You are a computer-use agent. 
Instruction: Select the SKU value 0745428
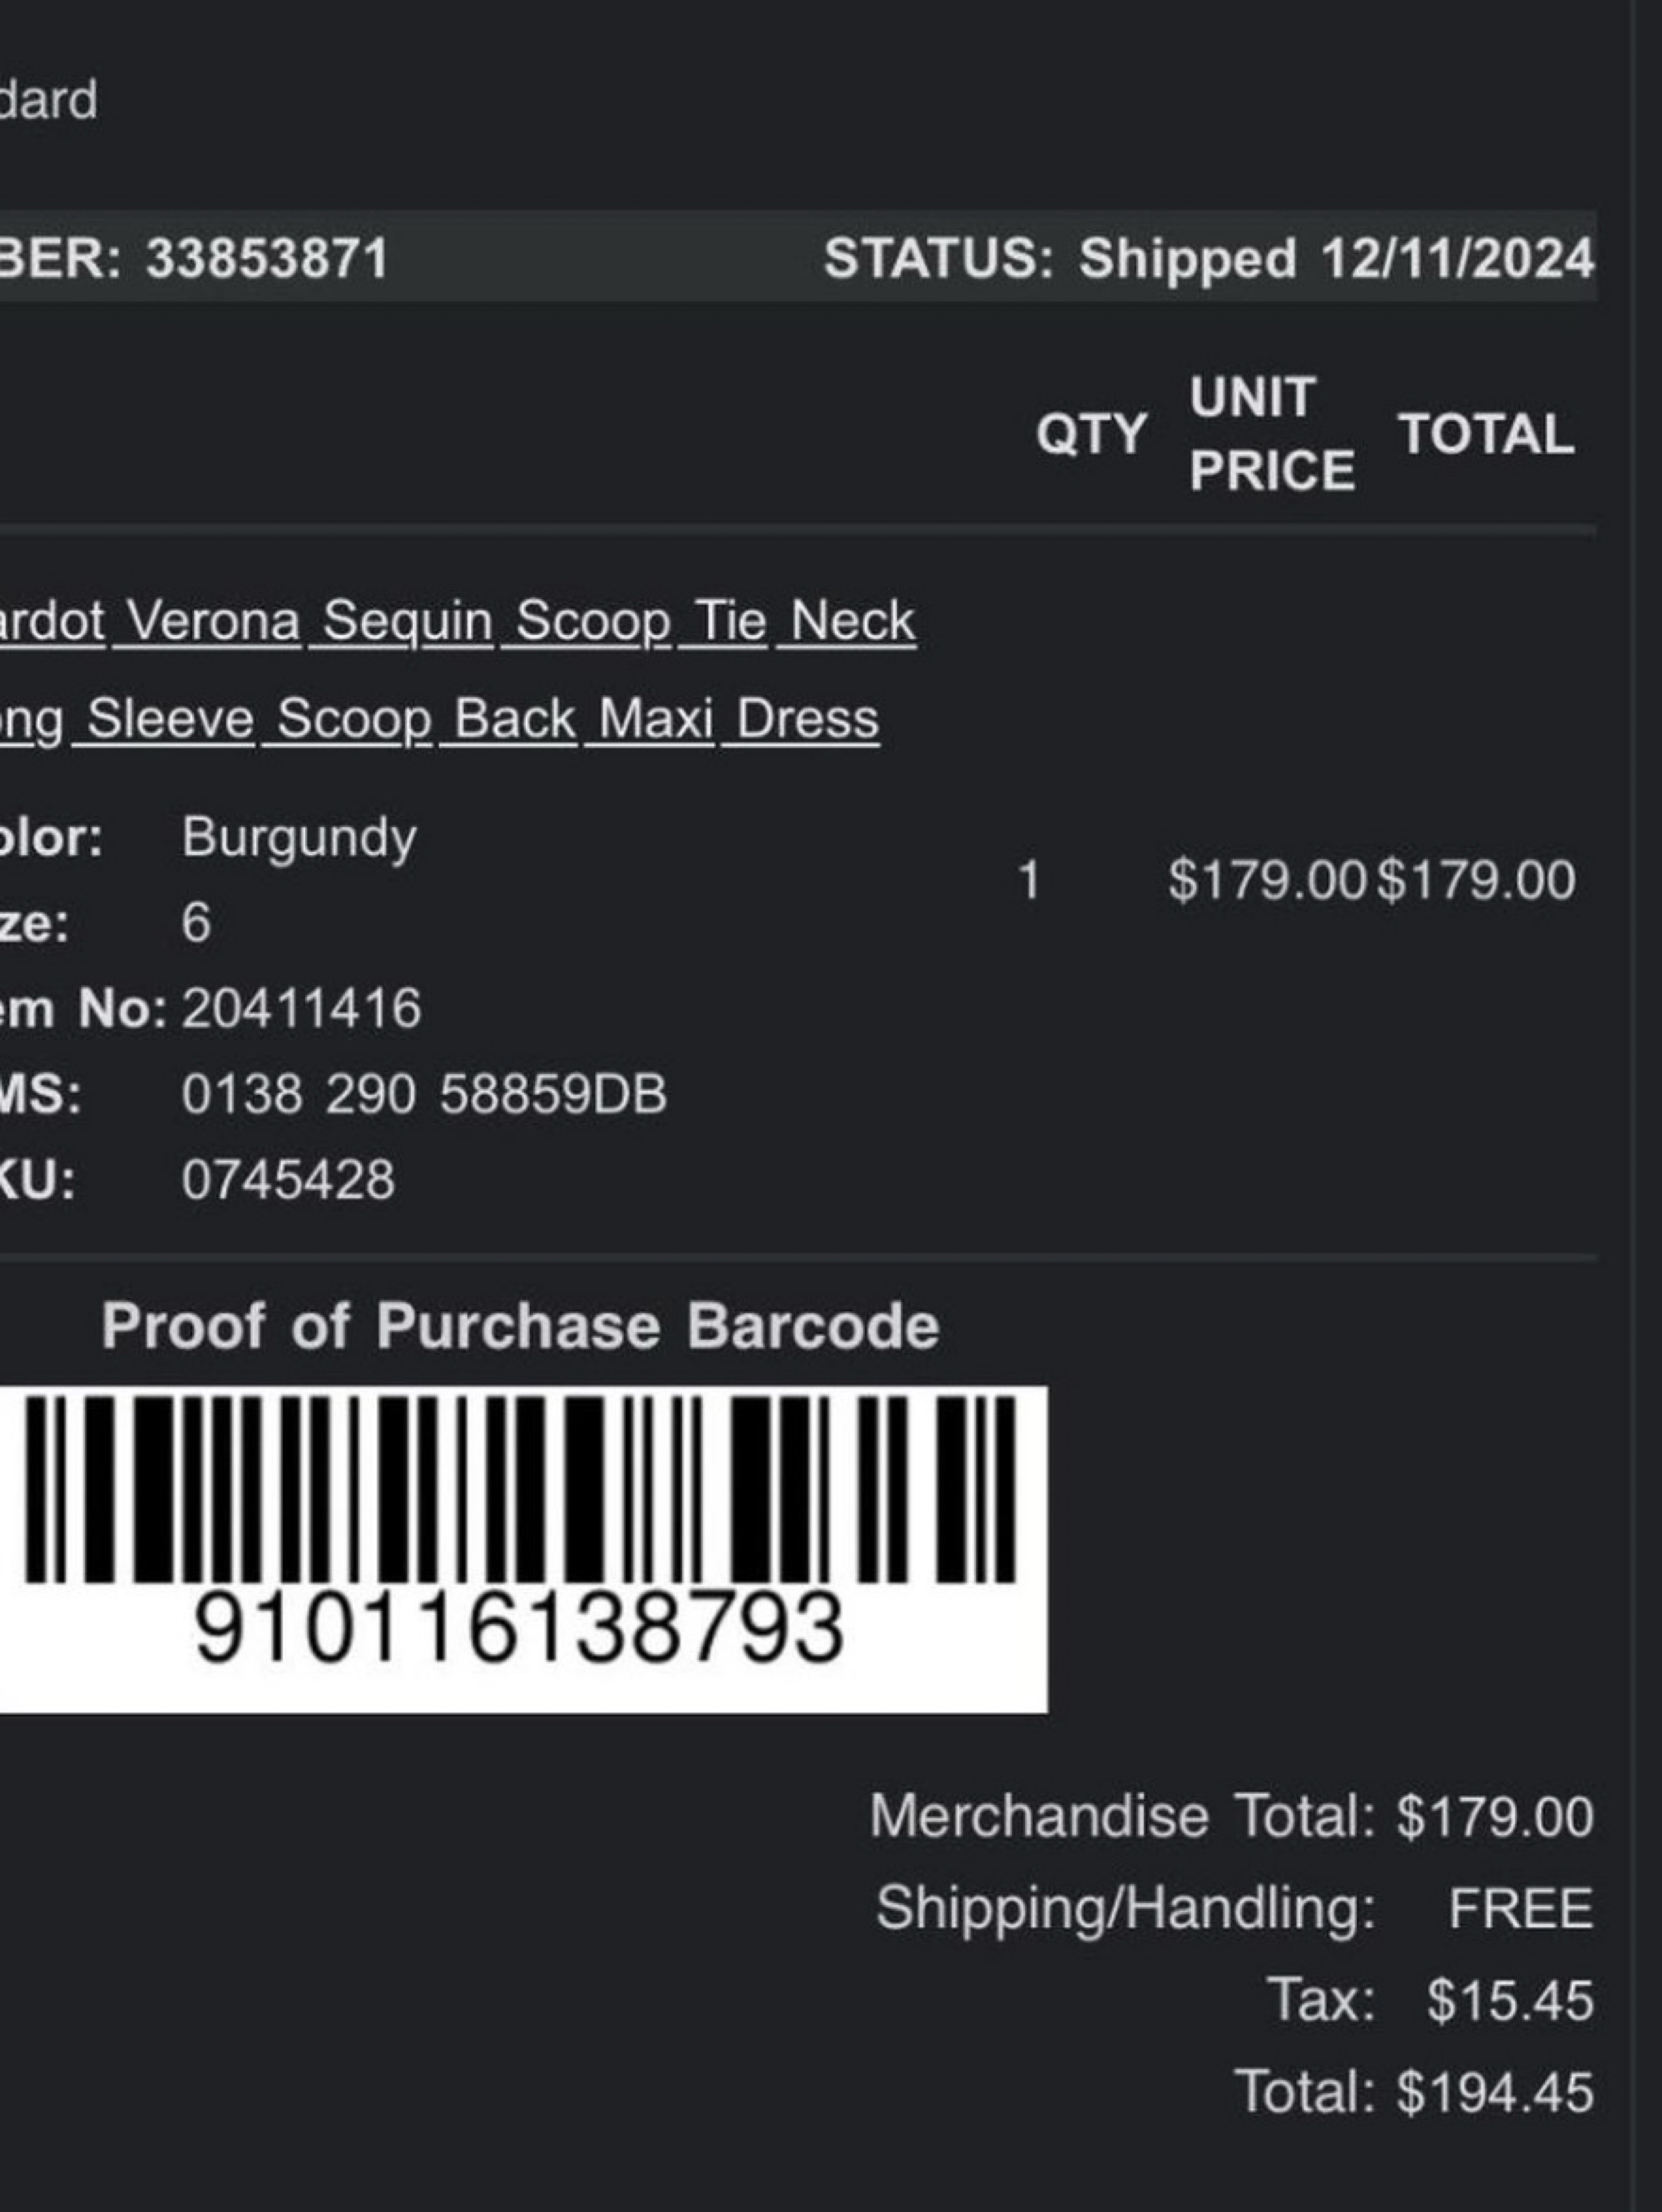tap(289, 1180)
